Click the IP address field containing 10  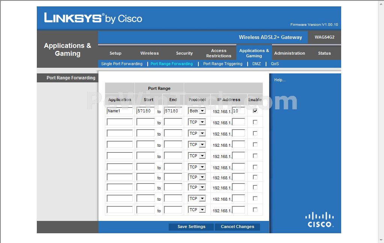[239, 111]
